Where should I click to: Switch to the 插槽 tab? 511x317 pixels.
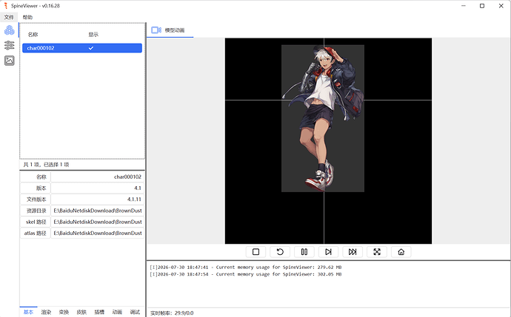tap(99, 312)
